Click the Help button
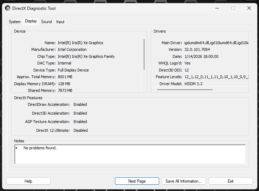This screenshot has width=259, height=191. (x=28, y=181)
